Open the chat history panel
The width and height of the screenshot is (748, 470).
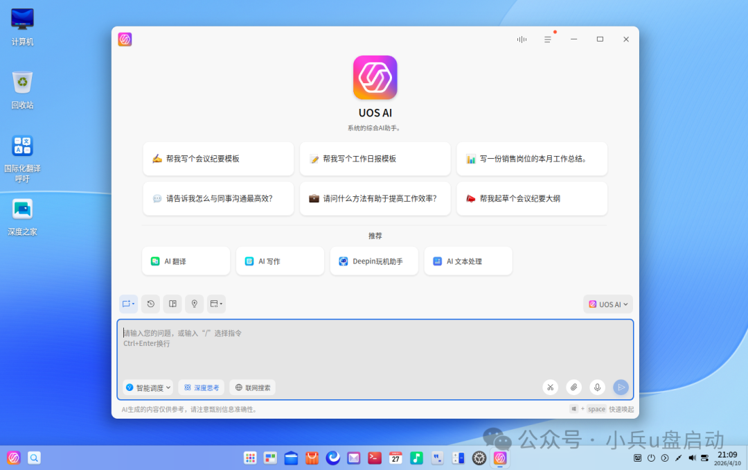[x=150, y=304]
